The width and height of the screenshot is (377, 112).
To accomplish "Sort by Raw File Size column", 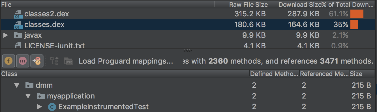I will point(241,5).
